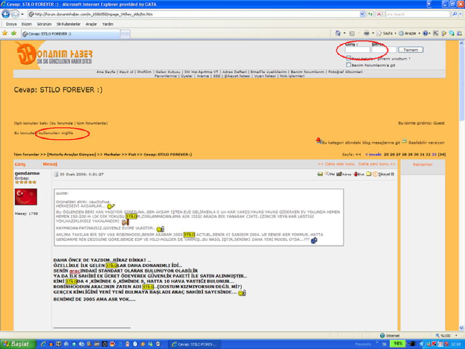The height and width of the screenshot is (349, 465).
Task: Open gendarme user profile name
Action: [x=27, y=173]
